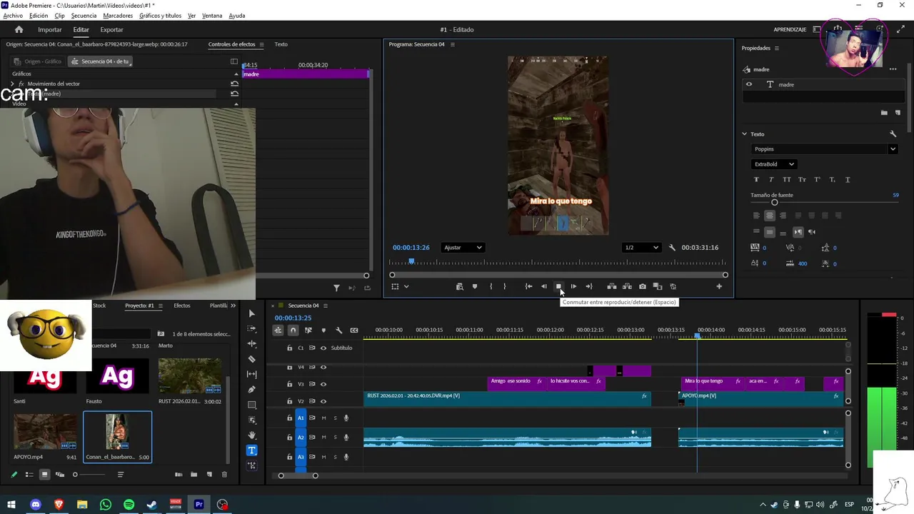Stop playback in Program monitor
This screenshot has height=514, width=914.
tap(558, 287)
